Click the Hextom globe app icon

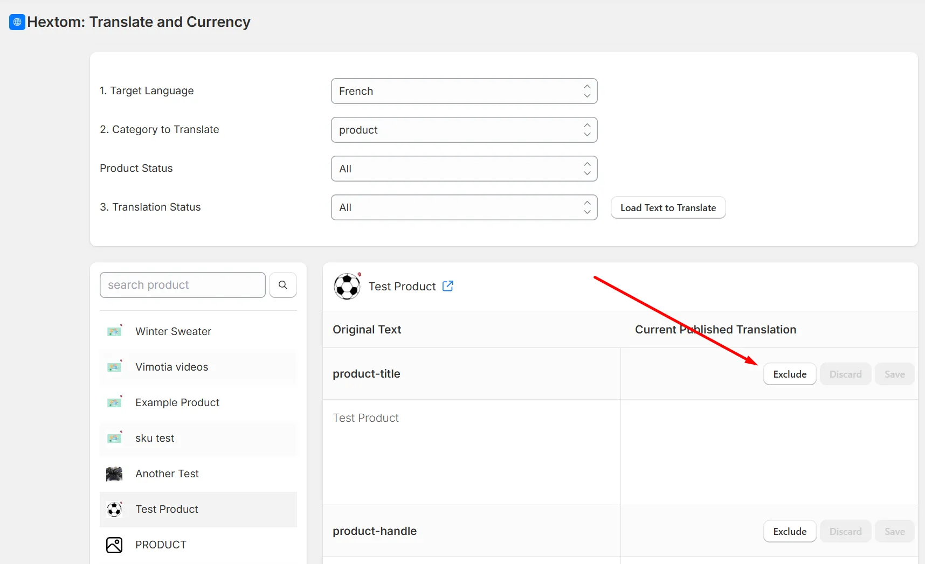click(x=17, y=22)
